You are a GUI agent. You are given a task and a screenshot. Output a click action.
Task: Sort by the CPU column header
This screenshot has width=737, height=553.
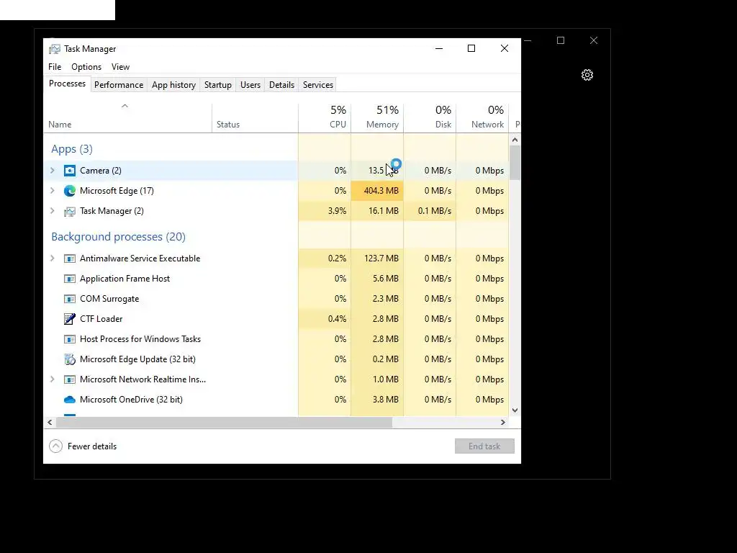coord(325,117)
